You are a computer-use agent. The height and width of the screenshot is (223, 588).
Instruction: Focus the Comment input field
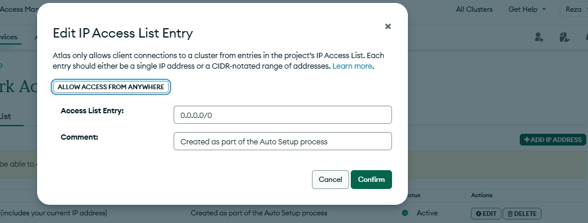[x=283, y=141]
